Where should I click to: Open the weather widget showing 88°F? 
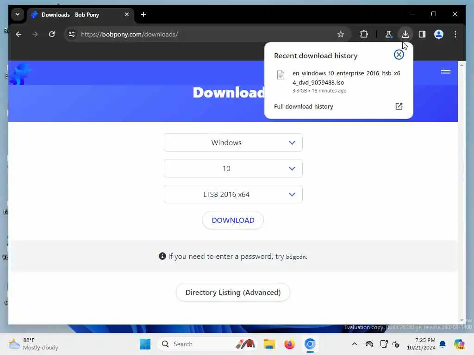click(33, 344)
